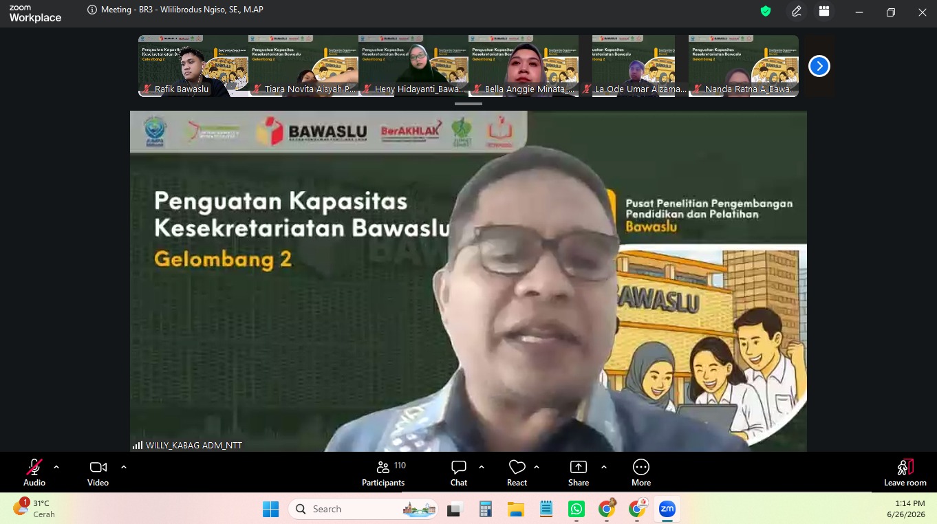Click the taskbar Search box
This screenshot has height=524, width=937.
pos(363,509)
